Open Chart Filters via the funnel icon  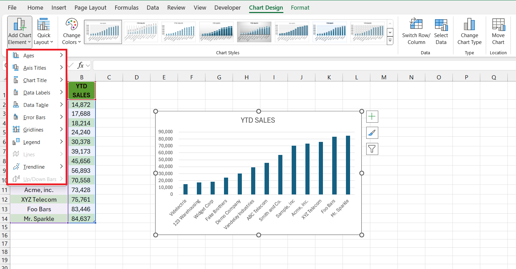pos(372,149)
